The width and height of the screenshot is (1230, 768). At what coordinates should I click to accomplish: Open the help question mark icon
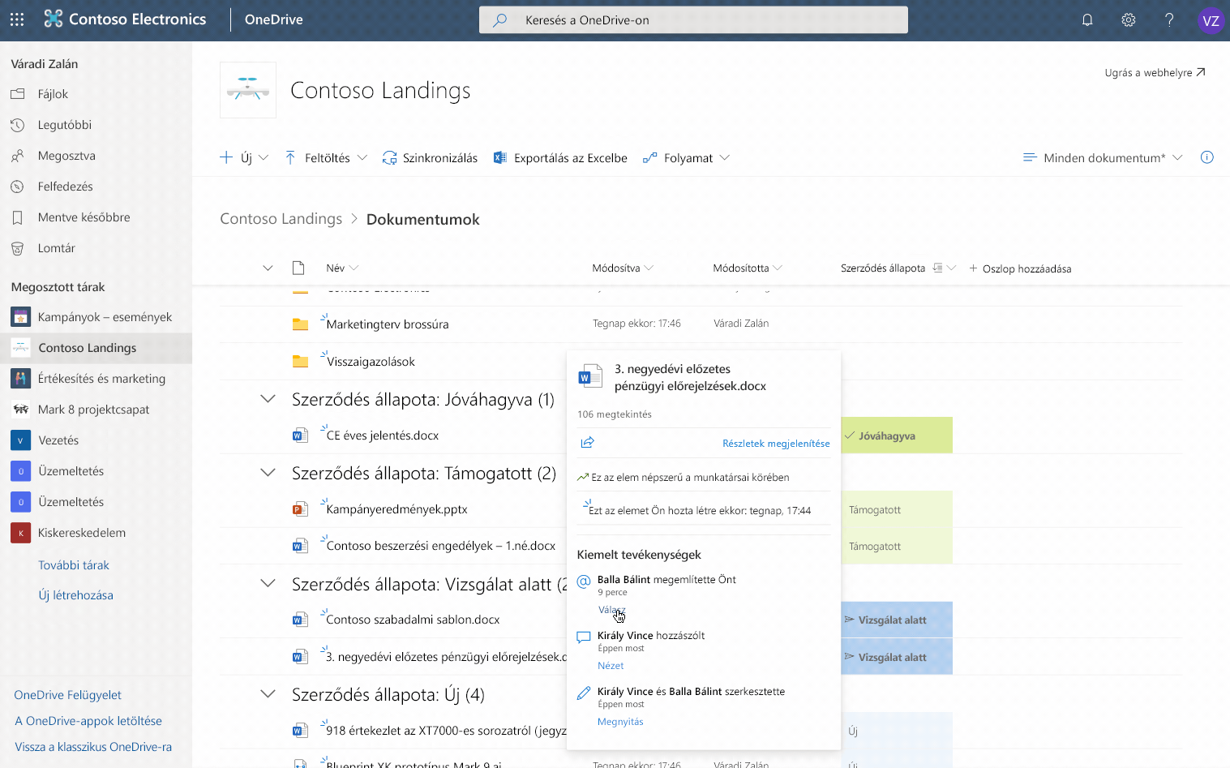point(1169,20)
